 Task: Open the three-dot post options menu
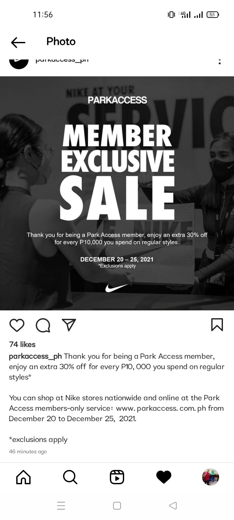220,61
